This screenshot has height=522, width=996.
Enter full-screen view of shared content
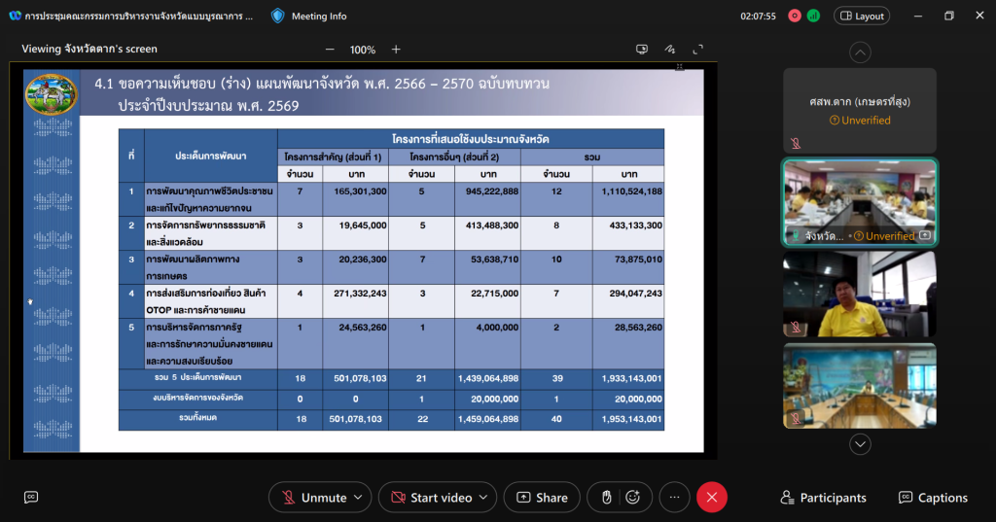(697, 50)
